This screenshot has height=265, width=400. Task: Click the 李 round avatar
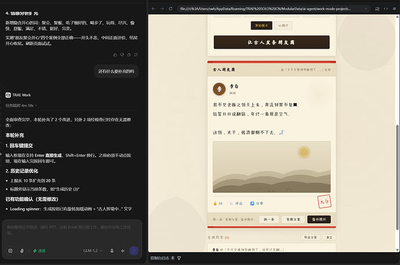219,89
